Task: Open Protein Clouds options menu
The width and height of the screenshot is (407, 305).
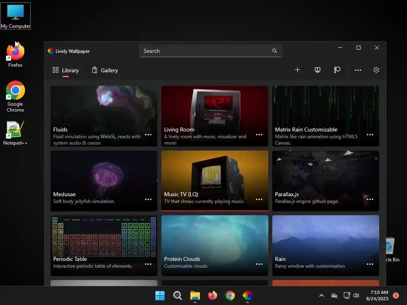Action: click(259, 264)
